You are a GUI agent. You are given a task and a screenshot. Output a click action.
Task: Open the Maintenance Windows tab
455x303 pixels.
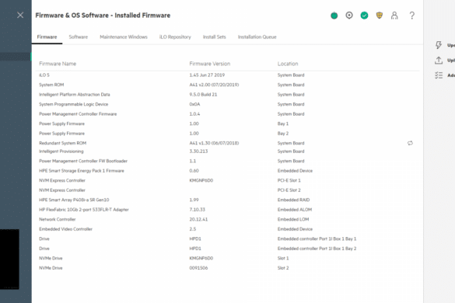tap(124, 37)
